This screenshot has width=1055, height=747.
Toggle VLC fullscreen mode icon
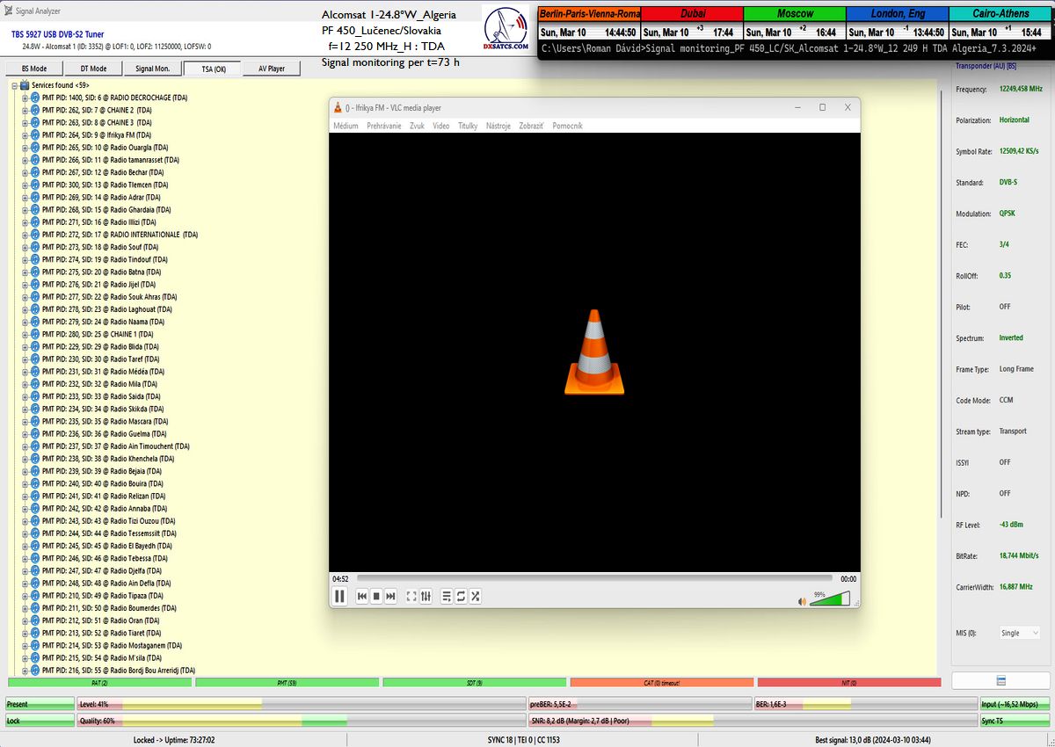(411, 596)
